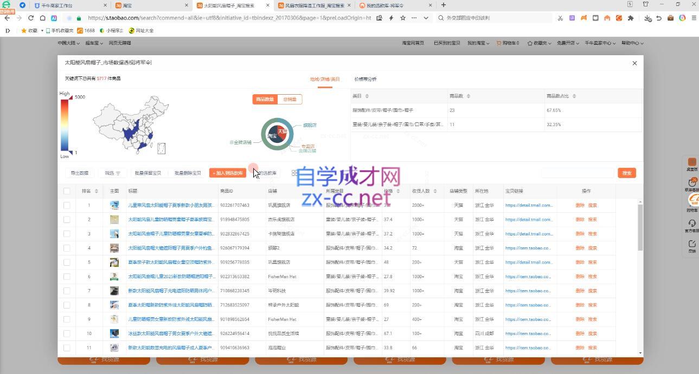Open the browser home page icon
The image size is (699, 374).
42,18
